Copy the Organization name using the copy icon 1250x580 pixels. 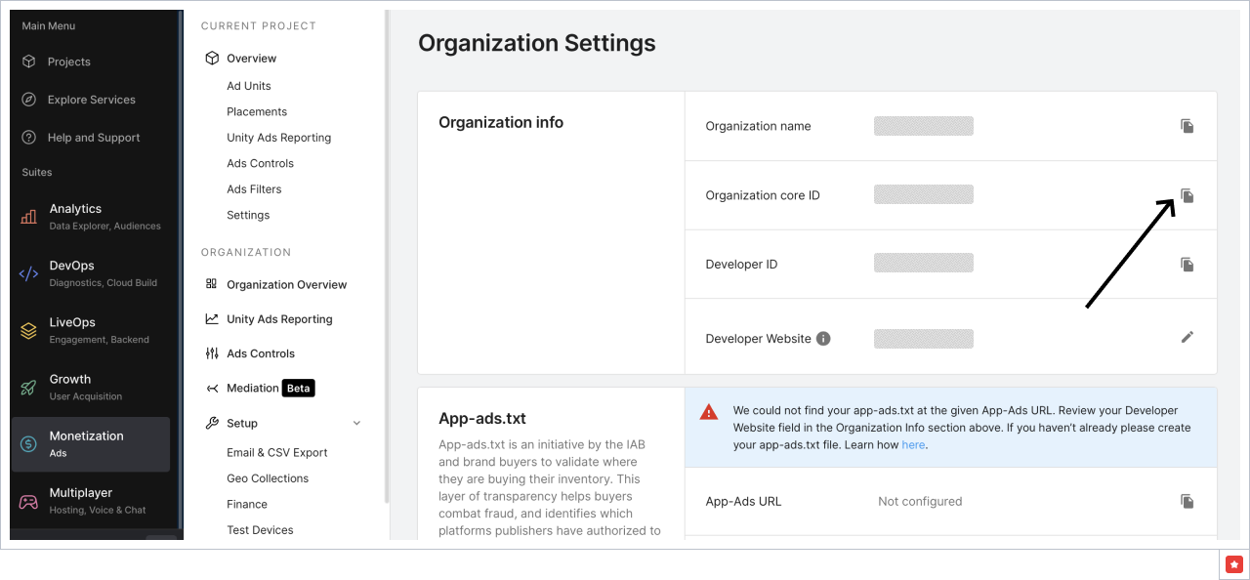pos(1187,126)
